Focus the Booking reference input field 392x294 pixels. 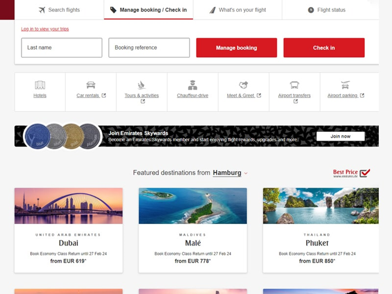[x=149, y=48]
